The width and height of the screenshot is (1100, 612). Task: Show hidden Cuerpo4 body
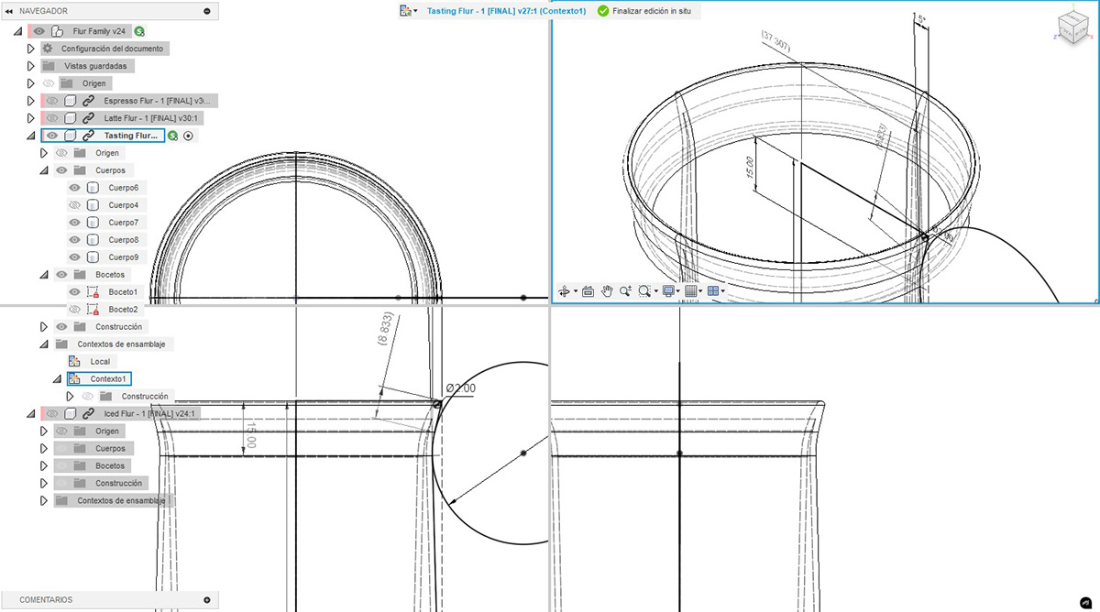[x=75, y=205]
